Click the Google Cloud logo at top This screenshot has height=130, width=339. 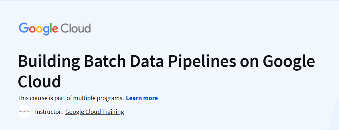[x=55, y=28]
